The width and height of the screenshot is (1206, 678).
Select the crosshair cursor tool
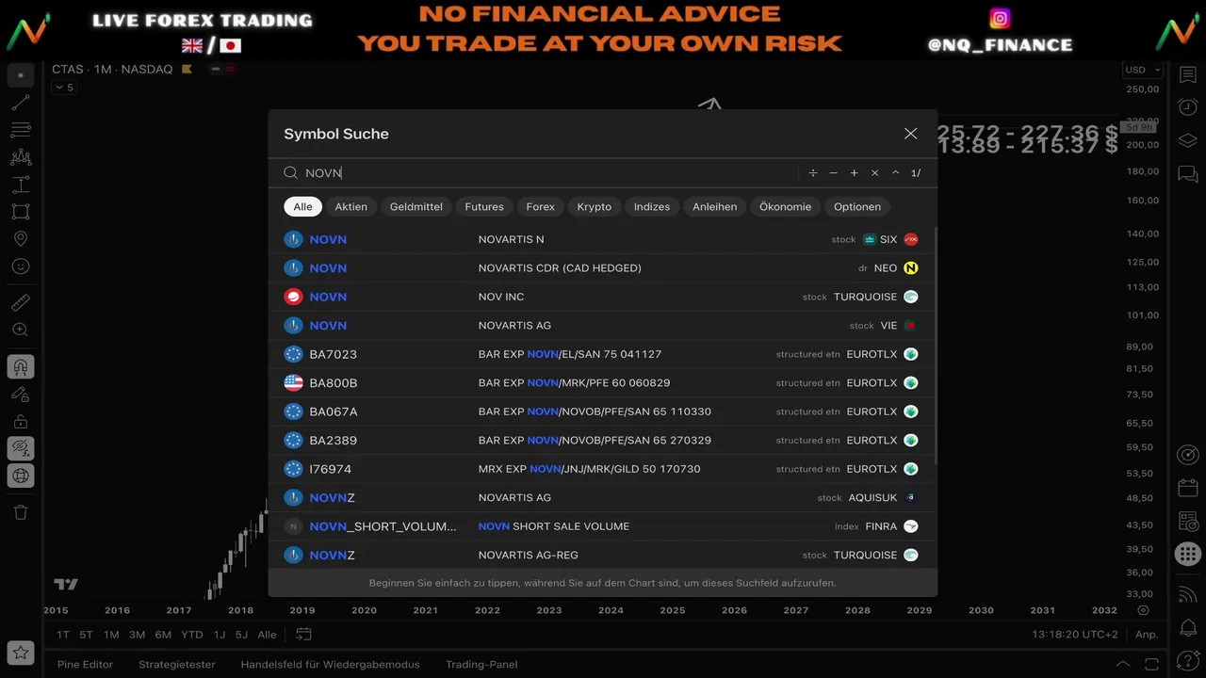(21, 75)
